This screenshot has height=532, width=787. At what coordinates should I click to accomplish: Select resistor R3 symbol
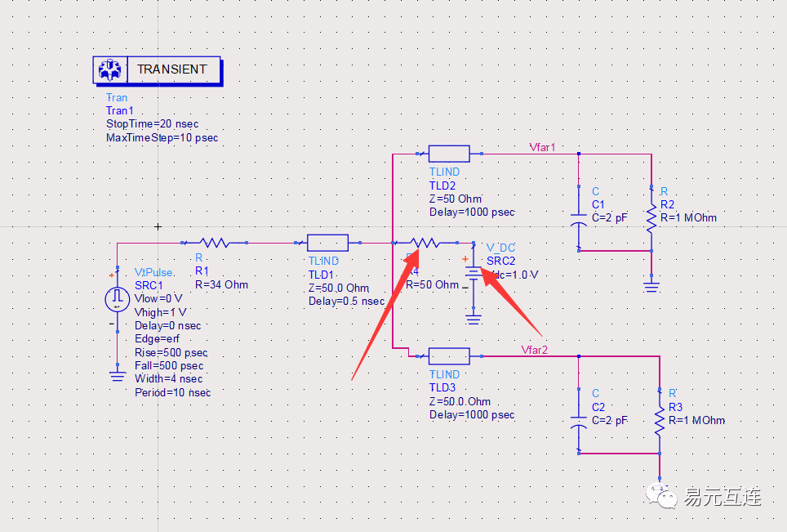[x=658, y=420]
